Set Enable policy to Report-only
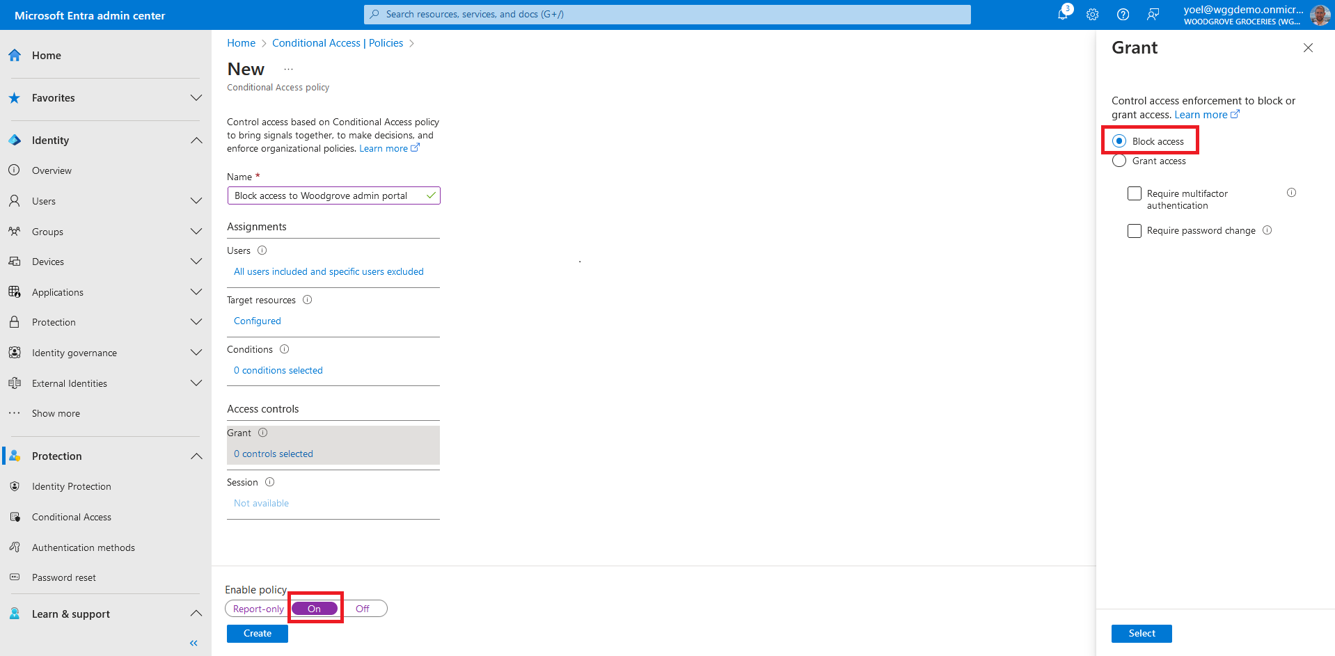 (x=258, y=609)
